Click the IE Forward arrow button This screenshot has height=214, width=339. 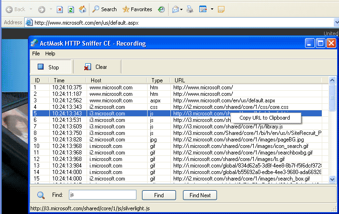tap(41, 9)
